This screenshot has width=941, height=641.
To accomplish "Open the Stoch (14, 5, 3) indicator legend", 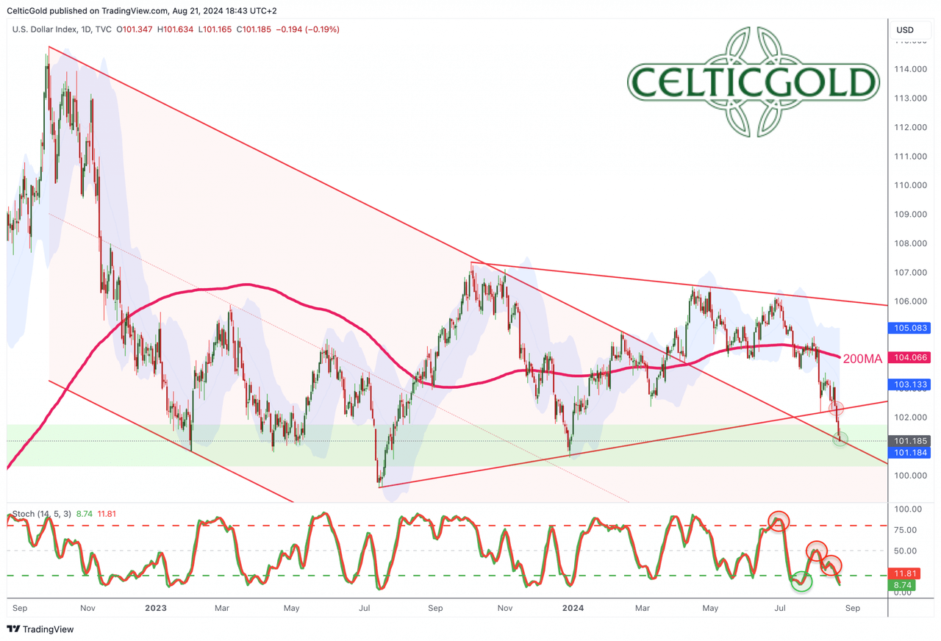I will [x=41, y=514].
